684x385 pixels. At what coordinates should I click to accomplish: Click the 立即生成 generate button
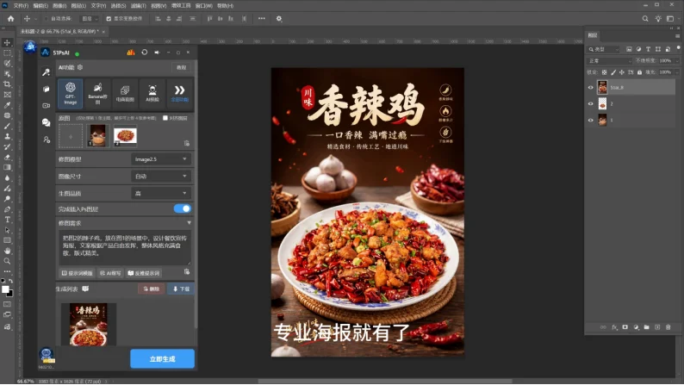(x=162, y=359)
